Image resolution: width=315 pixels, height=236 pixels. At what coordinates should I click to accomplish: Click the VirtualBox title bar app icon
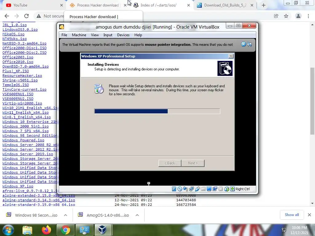point(62,27)
